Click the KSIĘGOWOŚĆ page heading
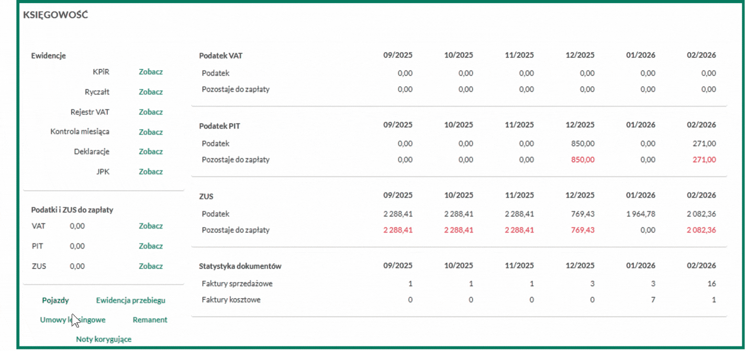Screen dimensions: 746x351 click(x=55, y=15)
